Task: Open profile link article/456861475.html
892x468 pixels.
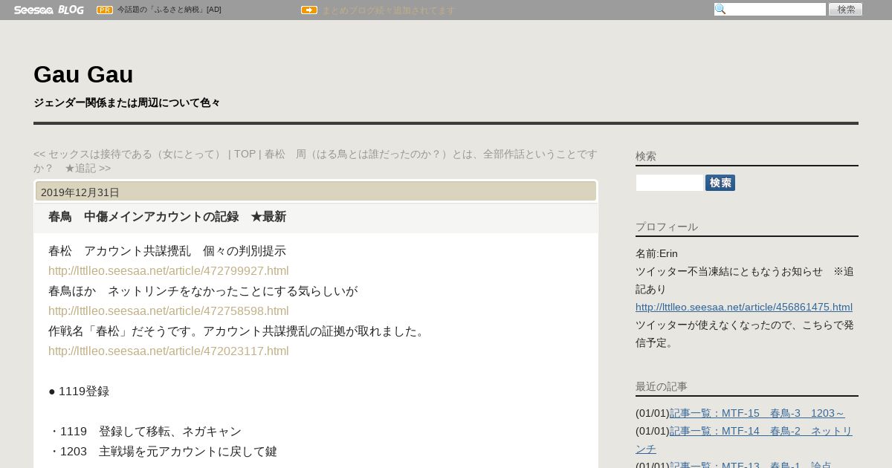Action: pyautogui.click(x=744, y=307)
